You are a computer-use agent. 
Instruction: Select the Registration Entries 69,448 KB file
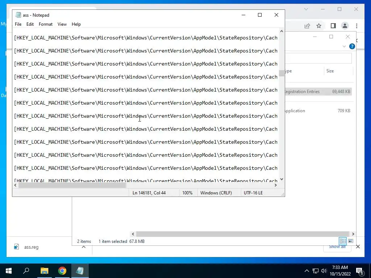click(x=318, y=92)
